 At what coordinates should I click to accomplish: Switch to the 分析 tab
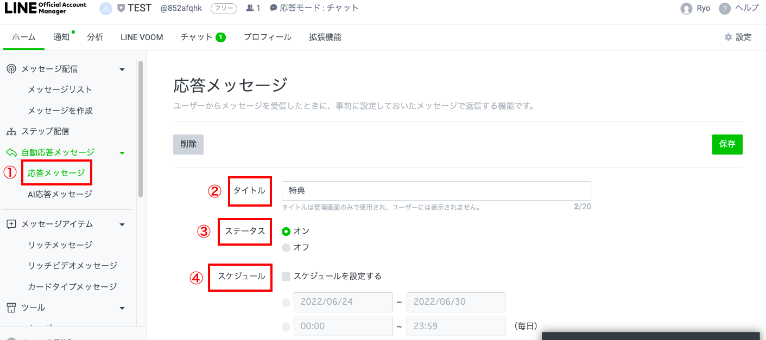95,37
